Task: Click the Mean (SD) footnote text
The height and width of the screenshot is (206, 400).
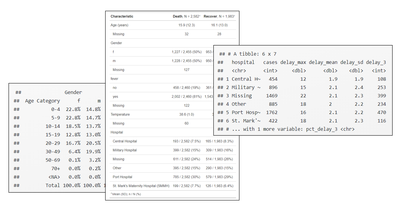Action: 126,194
